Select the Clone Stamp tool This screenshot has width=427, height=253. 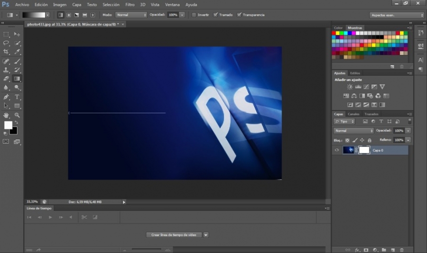(6, 70)
